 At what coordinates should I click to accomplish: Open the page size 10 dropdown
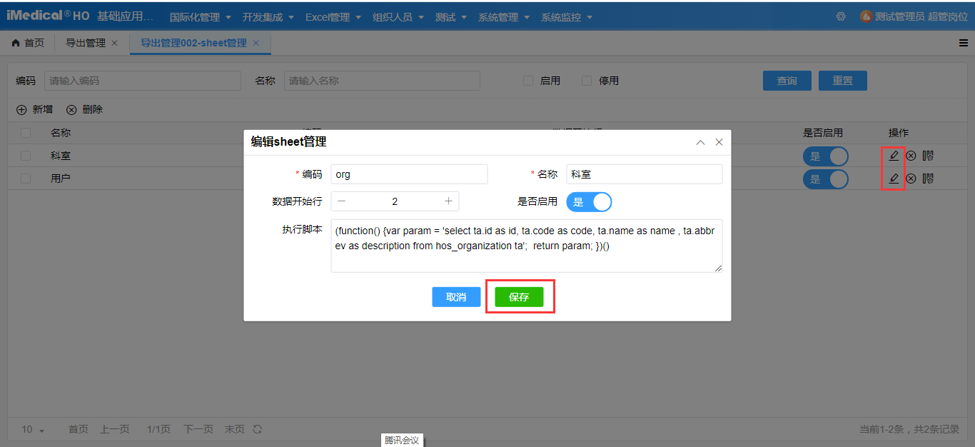click(x=31, y=429)
